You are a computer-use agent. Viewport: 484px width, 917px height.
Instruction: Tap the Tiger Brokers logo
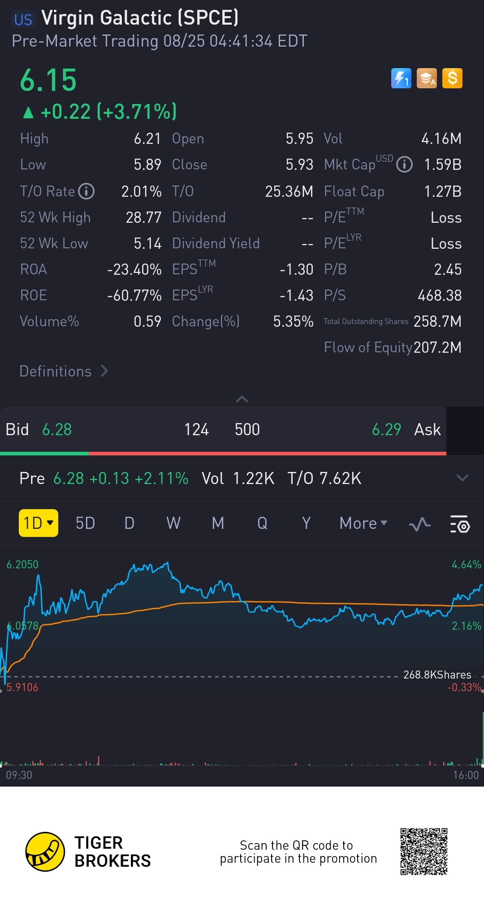click(x=88, y=852)
